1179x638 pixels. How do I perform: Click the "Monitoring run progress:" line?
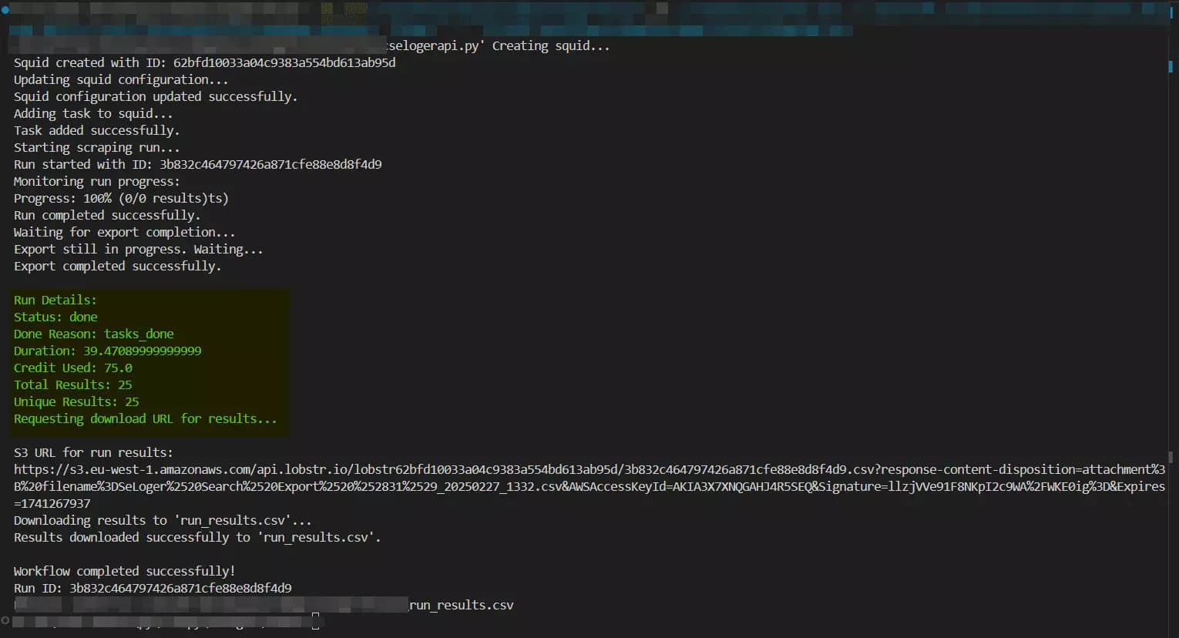[96, 182]
